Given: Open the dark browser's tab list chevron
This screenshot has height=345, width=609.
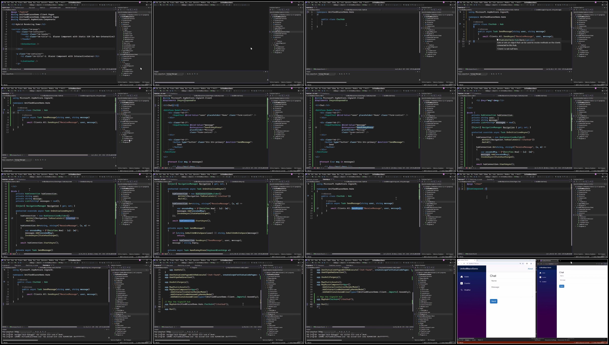Looking at the screenshot, I should pos(538,261).
